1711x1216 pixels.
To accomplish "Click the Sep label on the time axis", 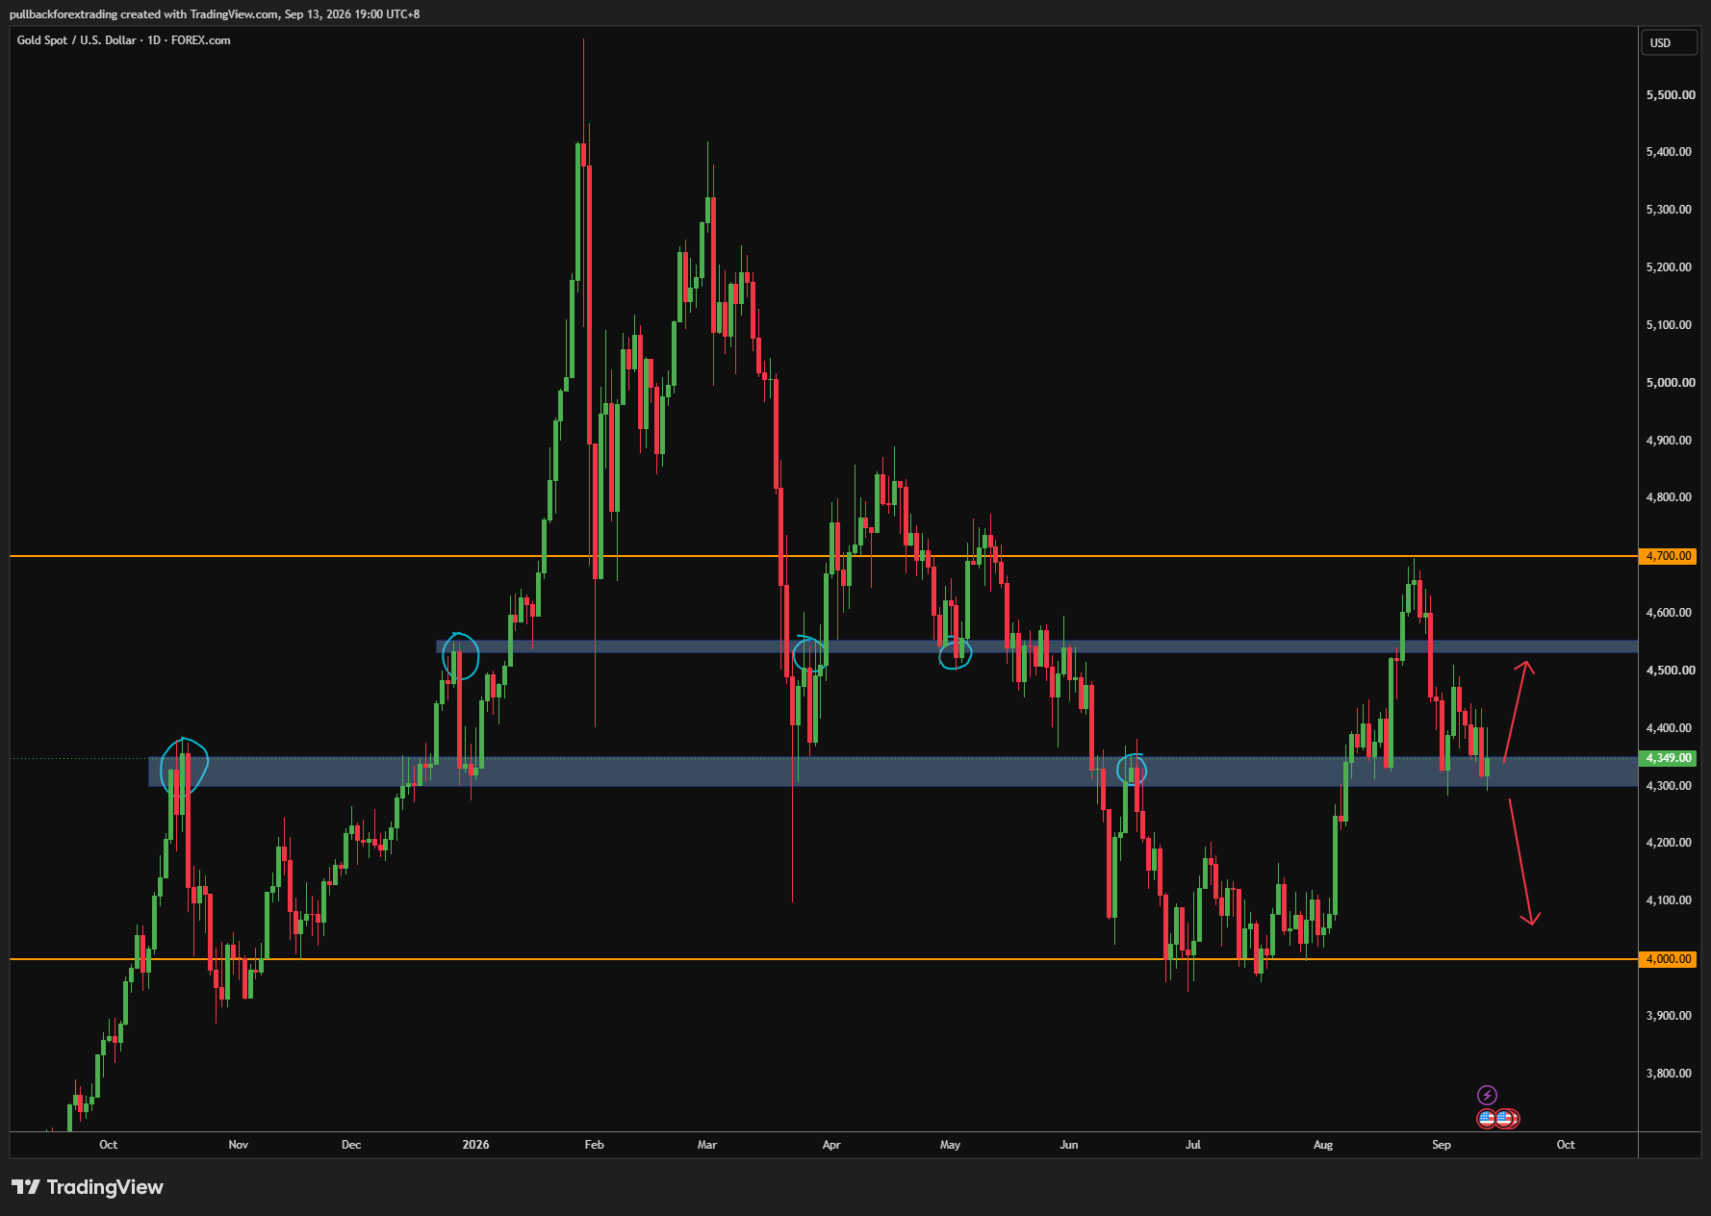I will [1442, 1145].
